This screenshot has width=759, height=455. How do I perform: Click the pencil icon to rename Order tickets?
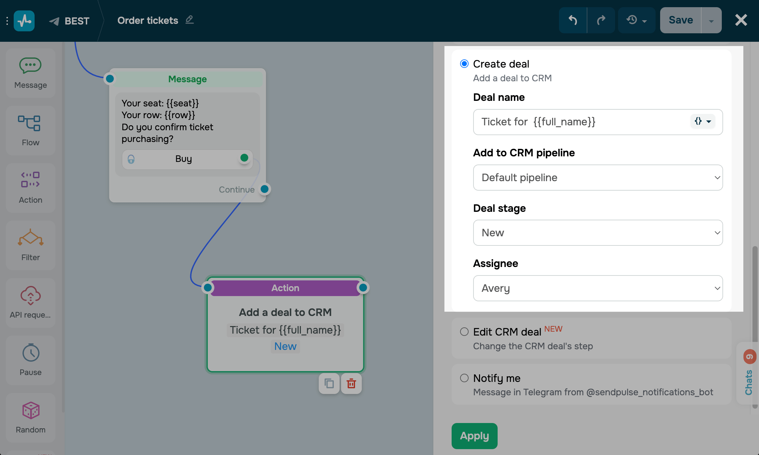(x=190, y=20)
